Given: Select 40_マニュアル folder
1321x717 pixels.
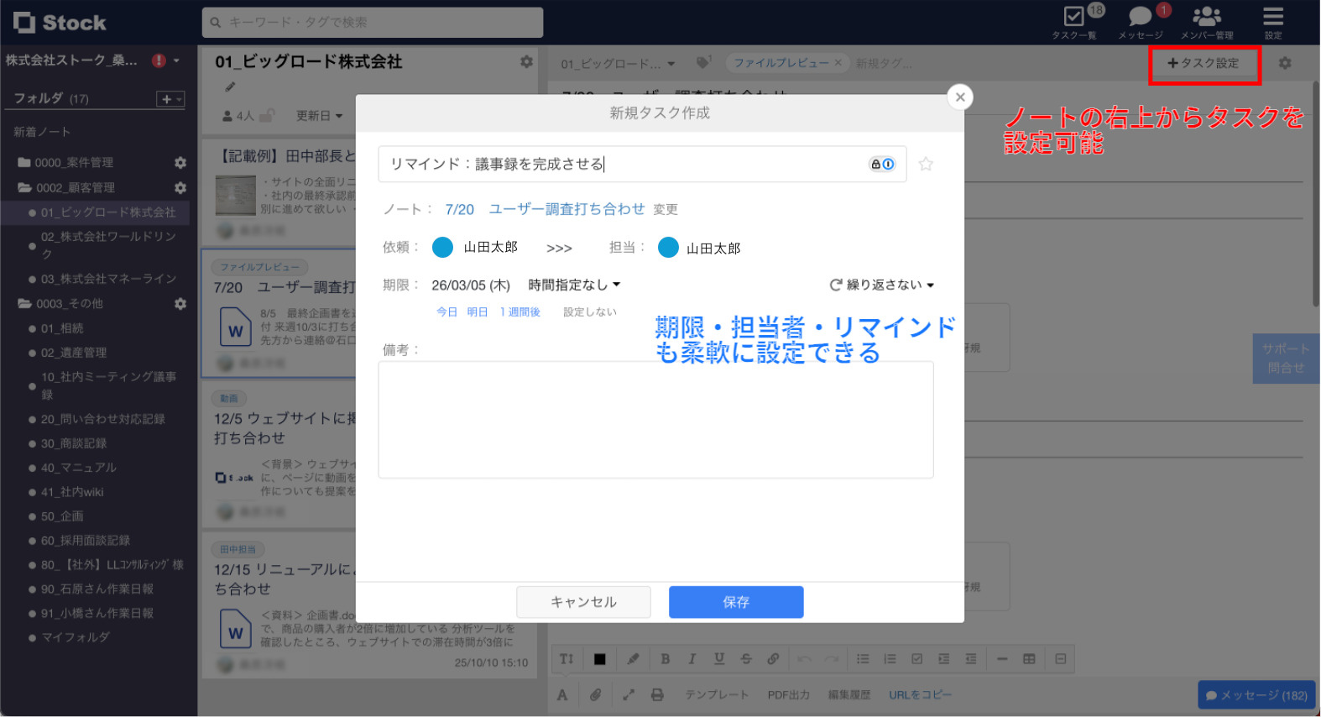Looking at the screenshot, I should coord(79,468).
